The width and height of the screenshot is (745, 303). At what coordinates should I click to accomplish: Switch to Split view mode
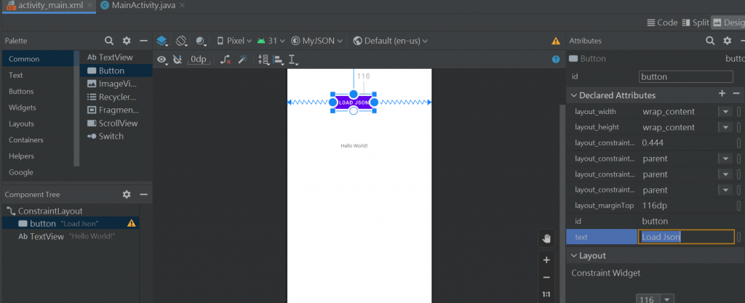click(x=695, y=23)
